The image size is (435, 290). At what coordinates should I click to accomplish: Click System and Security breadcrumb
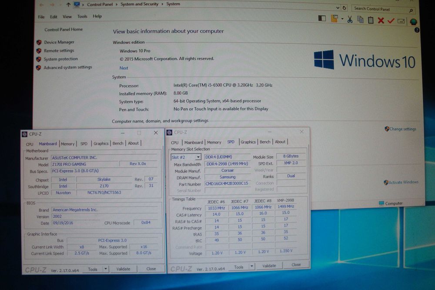click(x=139, y=4)
